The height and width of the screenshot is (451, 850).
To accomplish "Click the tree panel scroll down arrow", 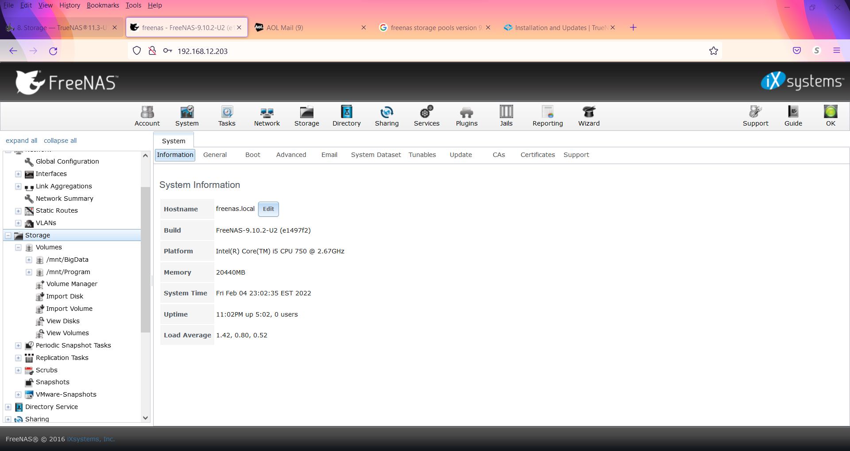I will [x=145, y=417].
